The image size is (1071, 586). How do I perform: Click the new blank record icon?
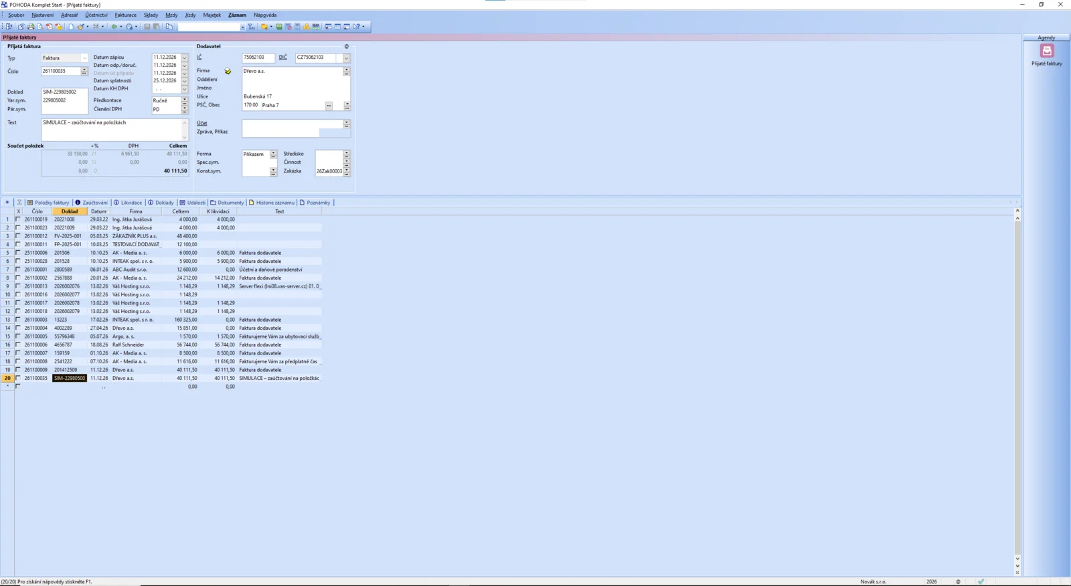pyautogui.click(x=71, y=27)
